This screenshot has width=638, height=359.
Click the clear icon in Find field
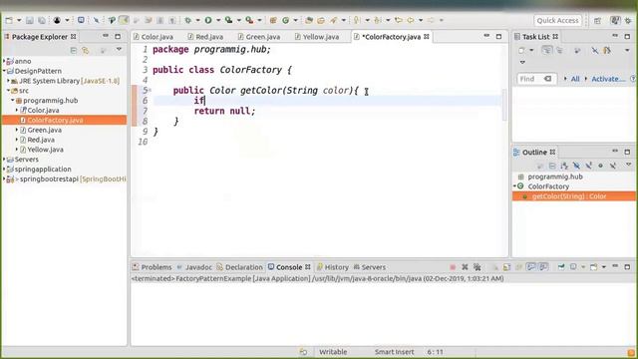click(x=547, y=79)
